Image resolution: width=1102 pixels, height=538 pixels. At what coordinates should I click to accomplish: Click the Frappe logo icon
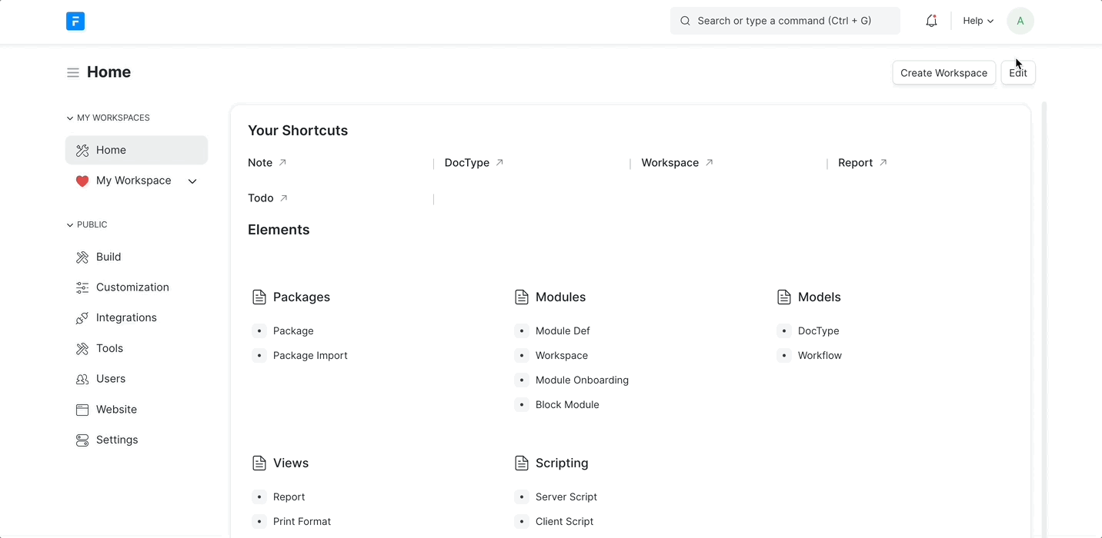[x=75, y=22]
